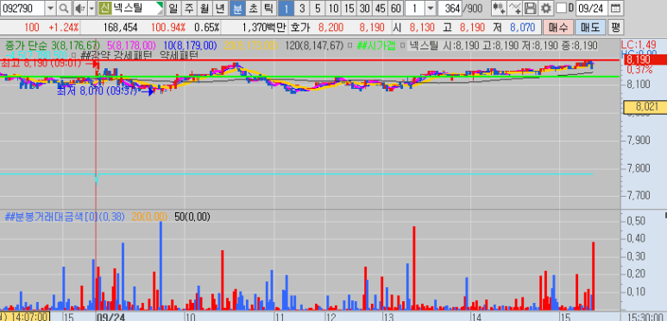Image resolution: width=667 pixels, height=321 pixels.
Task: Click the 매수 buy button
Action: click(x=558, y=28)
